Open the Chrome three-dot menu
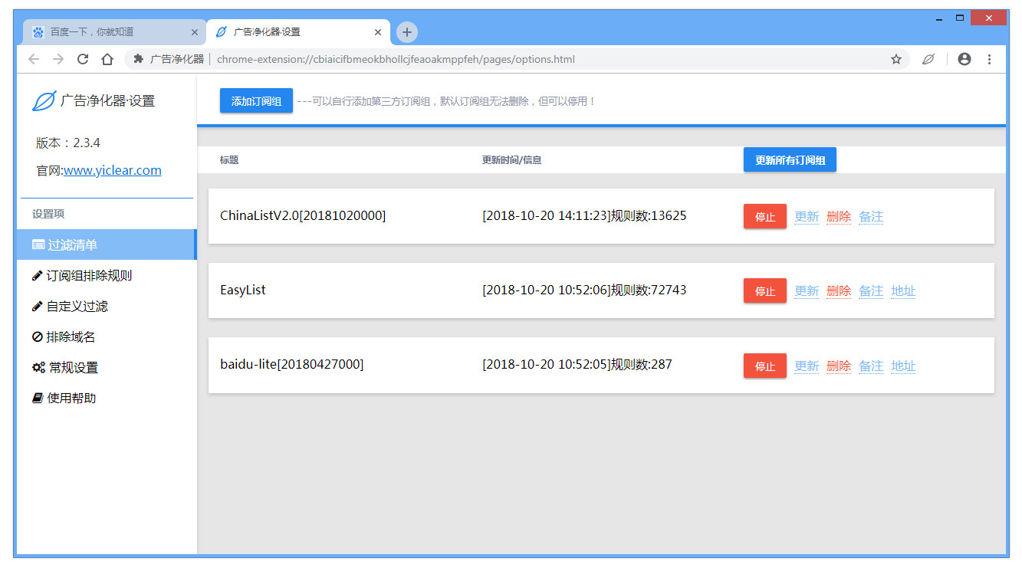 [989, 59]
